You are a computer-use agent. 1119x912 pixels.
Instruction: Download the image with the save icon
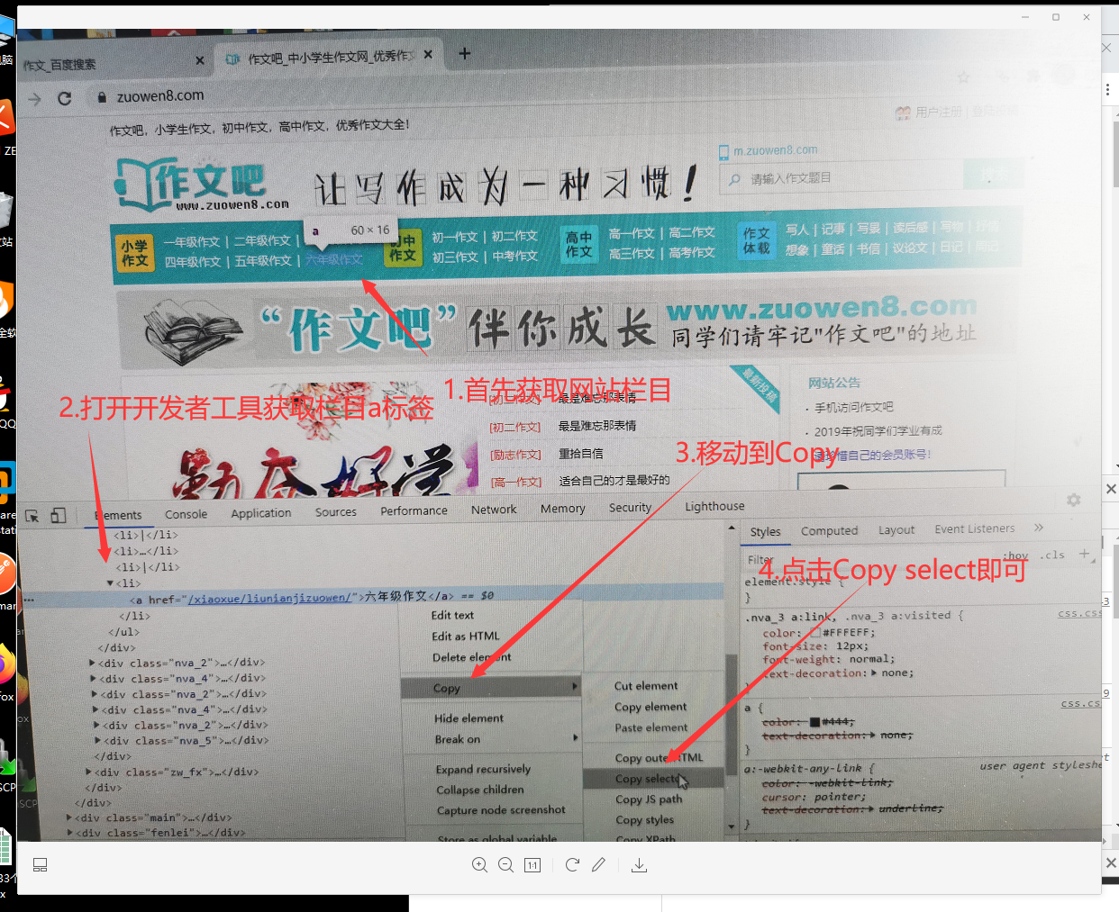(x=639, y=865)
